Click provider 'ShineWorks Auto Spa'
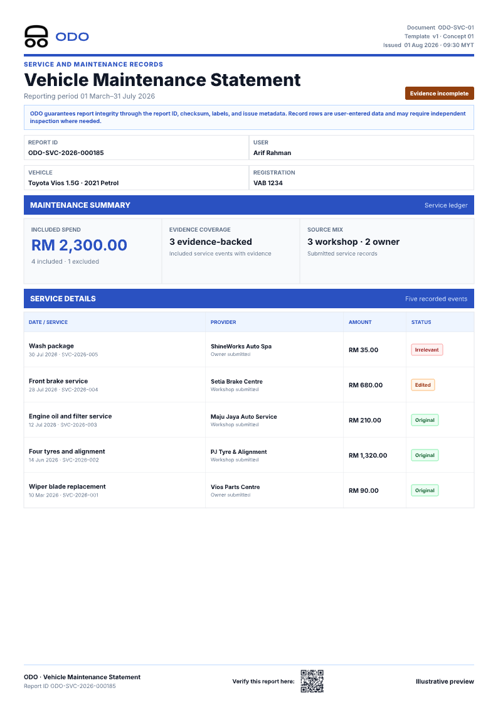498x705 pixels. point(241,346)
